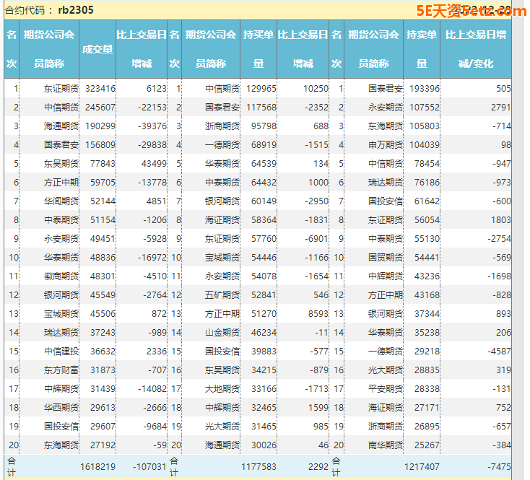Click short position value 104039 for 申万期货
The height and width of the screenshot is (480, 530).
(425, 145)
